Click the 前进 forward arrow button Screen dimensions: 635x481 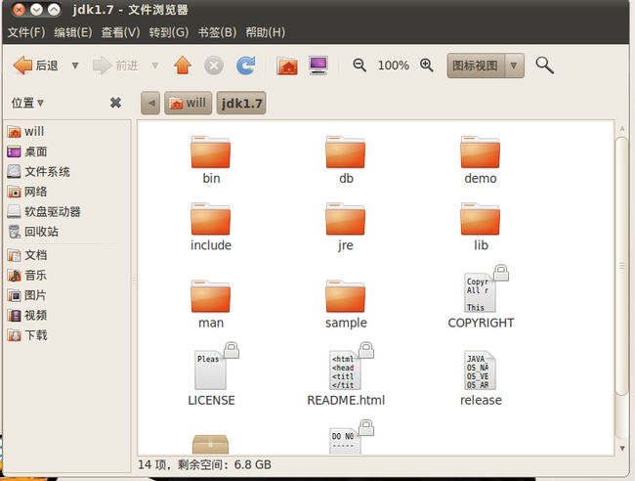point(115,66)
